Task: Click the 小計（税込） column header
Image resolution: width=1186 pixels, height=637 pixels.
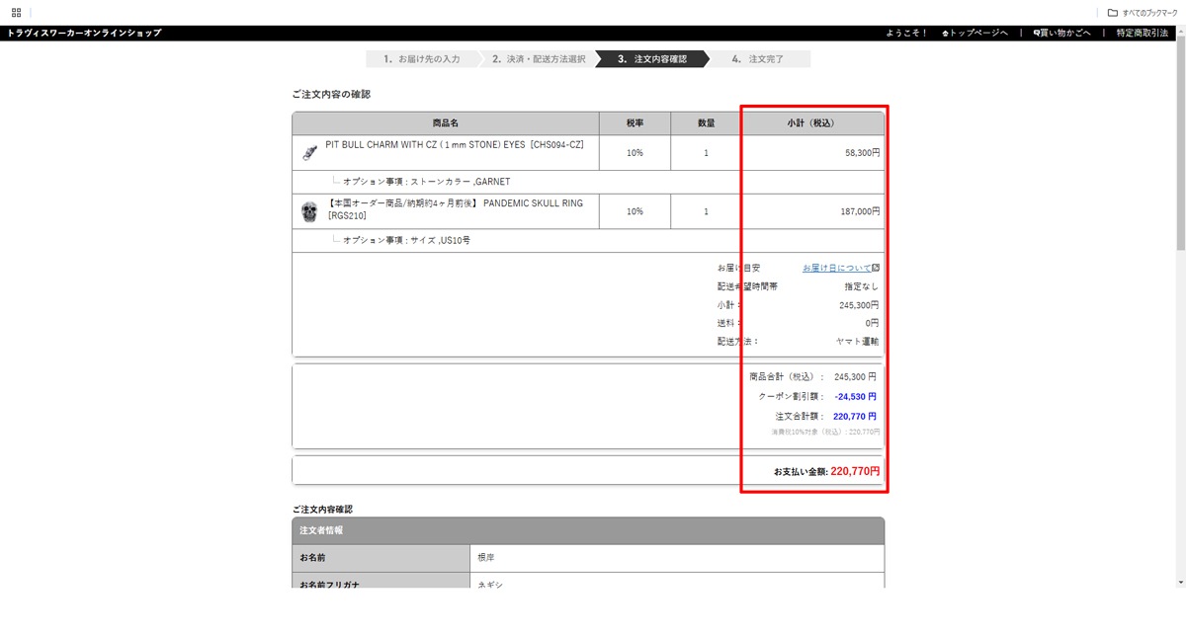Action: (x=810, y=123)
